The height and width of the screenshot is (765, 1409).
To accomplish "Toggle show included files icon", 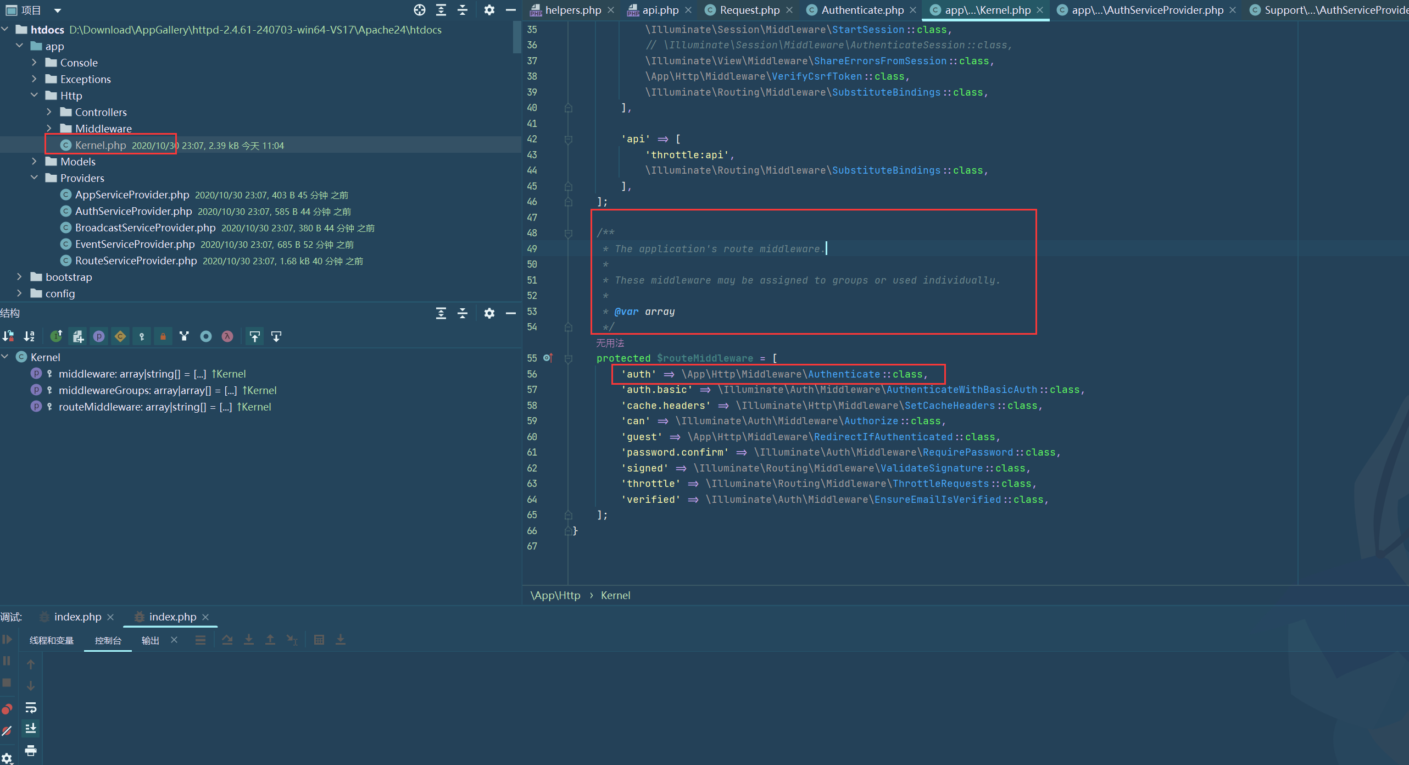I will coord(77,336).
